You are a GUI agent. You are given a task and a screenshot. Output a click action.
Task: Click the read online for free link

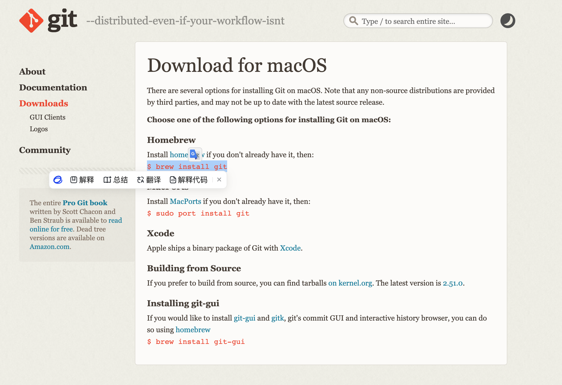76,225
